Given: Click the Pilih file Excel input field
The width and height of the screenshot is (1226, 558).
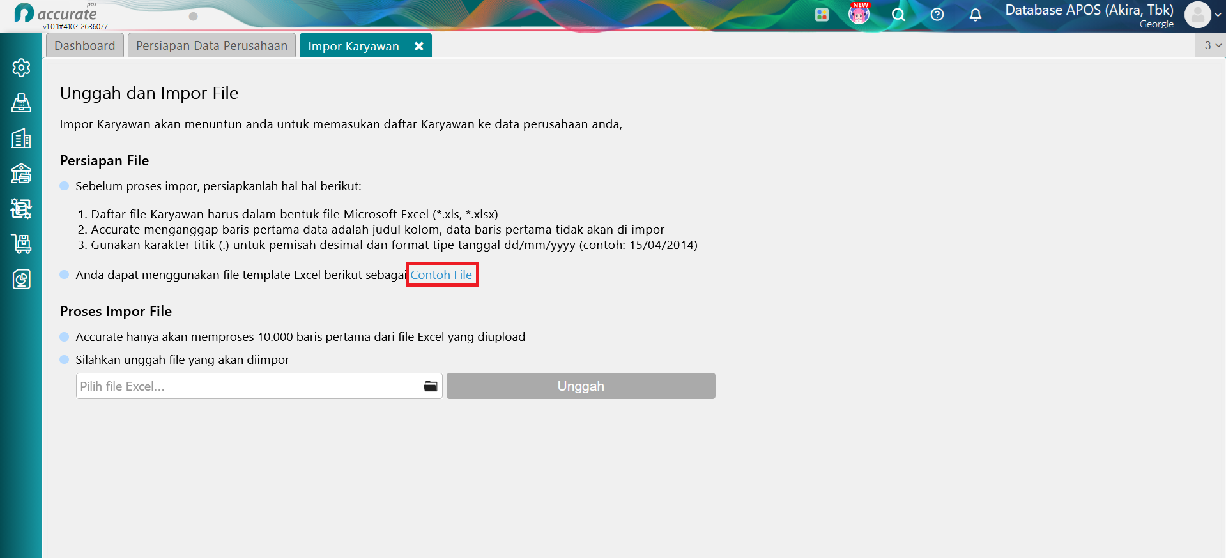Looking at the screenshot, I should tap(259, 386).
